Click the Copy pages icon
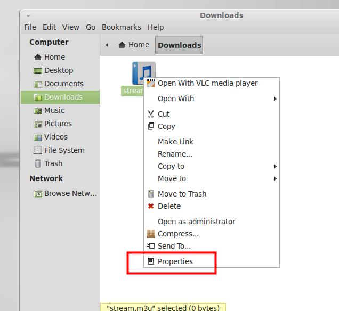The height and width of the screenshot is (311, 339). [x=151, y=126]
